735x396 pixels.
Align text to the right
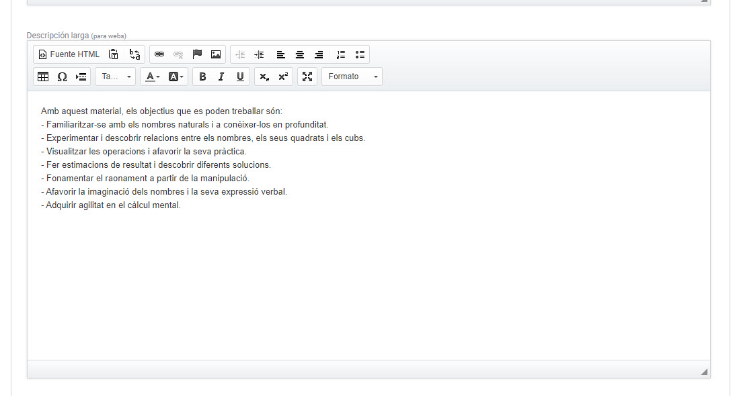(x=319, y=54)
